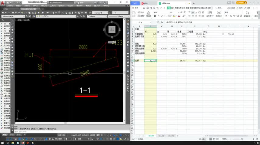Click the orange login button in WPS
Screen dimensions: 260x145
tap(242, 3)
